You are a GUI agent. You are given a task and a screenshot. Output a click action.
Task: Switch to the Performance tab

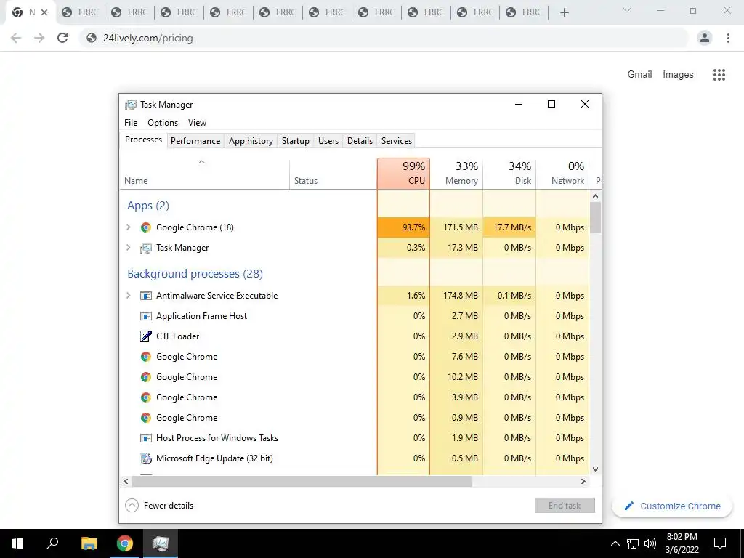click(x=195, y=141)
